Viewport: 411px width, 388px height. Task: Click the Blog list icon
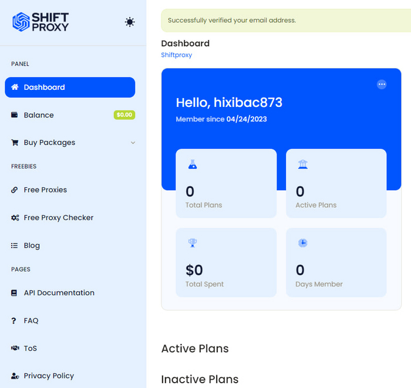(15, 246)
